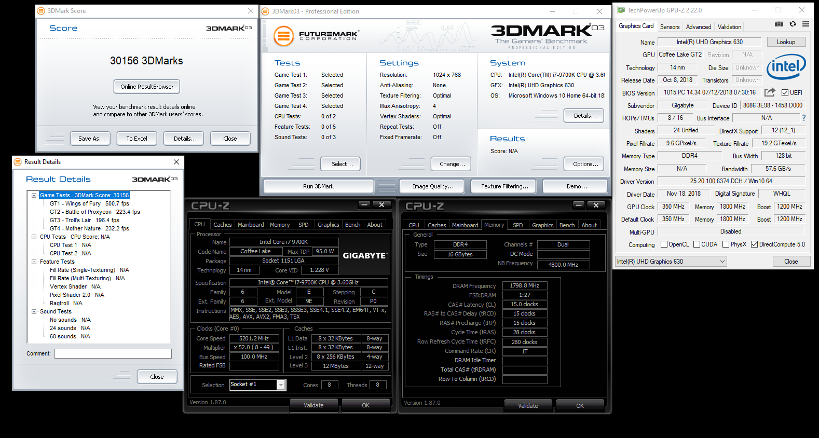Viewport: 819px width, 438px height.
Task: Open Graphics tab in left CPU-Z window
Action: [328, 225]
